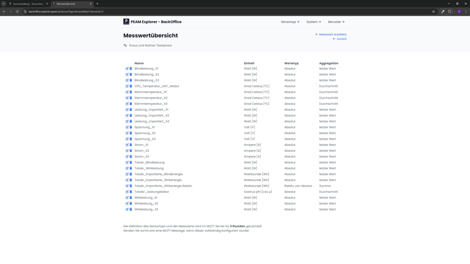
Task: Delete the CPU_Temperatur_DAT_Modul measurement
Action: click(x=131, y=86)
